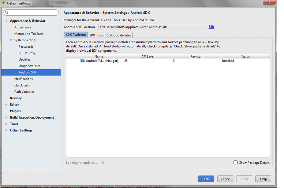The image size is (284, 188).
Task: Open the Appearance settings page
Action: (23, 27)
